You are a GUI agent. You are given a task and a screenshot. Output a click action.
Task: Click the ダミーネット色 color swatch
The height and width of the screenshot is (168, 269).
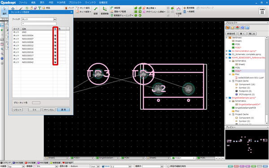coord(36,103)
